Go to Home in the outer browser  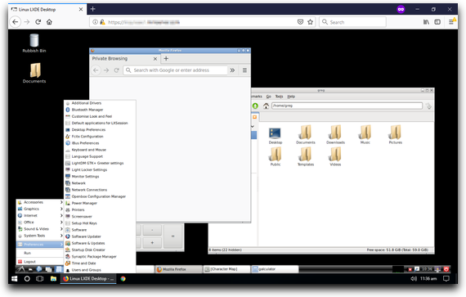(x=49, y=22)
